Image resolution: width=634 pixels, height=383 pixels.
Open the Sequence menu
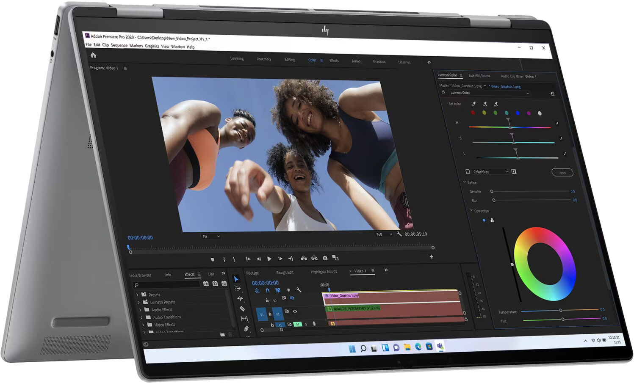pyautogui.click(x=119, y=45)
